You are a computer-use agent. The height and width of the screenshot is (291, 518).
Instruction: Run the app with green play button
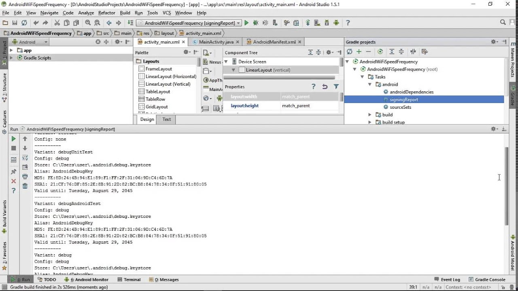[246, 23]
